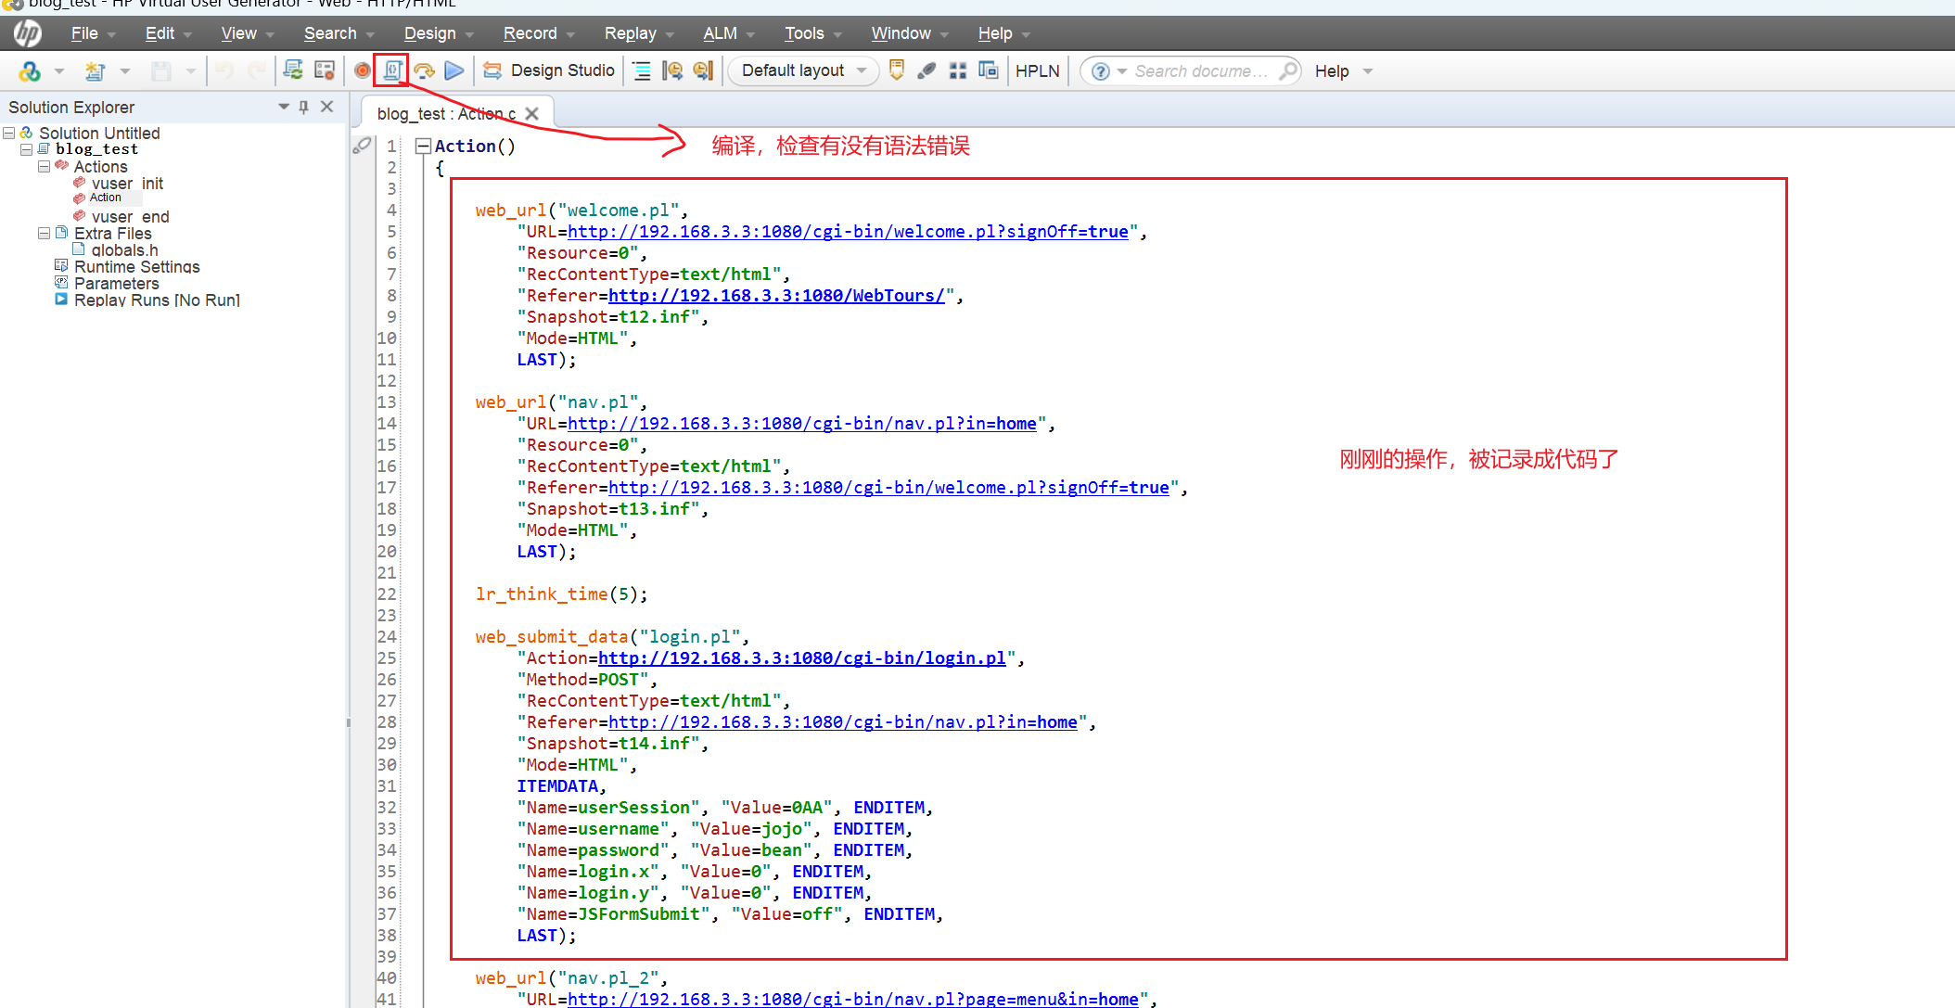The image size is (1955, 1008).
Task: Click the login.pl Action link
Action: [x=802, y=658]
